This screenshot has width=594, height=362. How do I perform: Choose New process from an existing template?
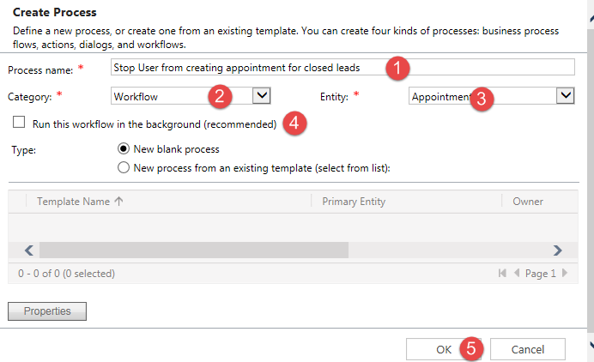tap(124, 168)
